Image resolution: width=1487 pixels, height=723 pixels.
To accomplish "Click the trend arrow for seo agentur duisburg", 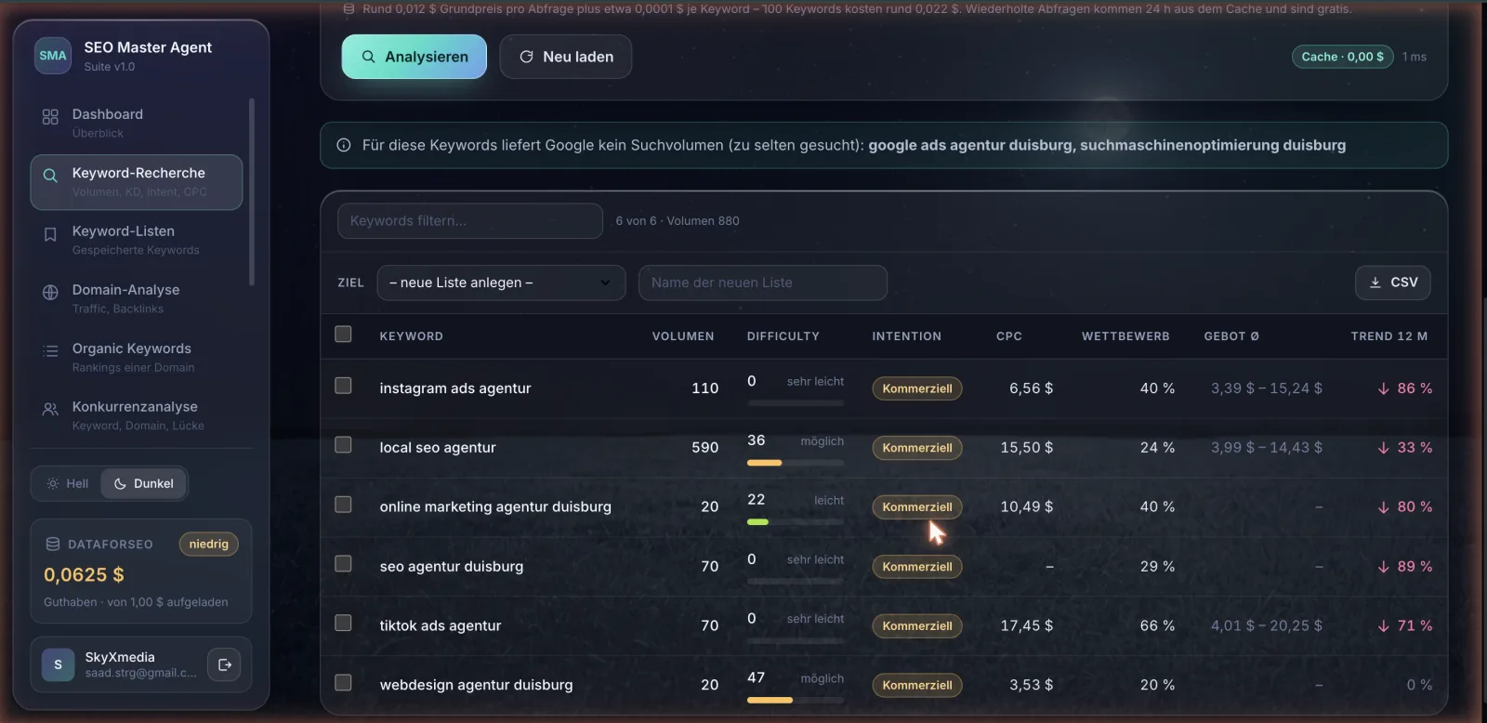I will pyautogui.click(x=1384, y=567).
